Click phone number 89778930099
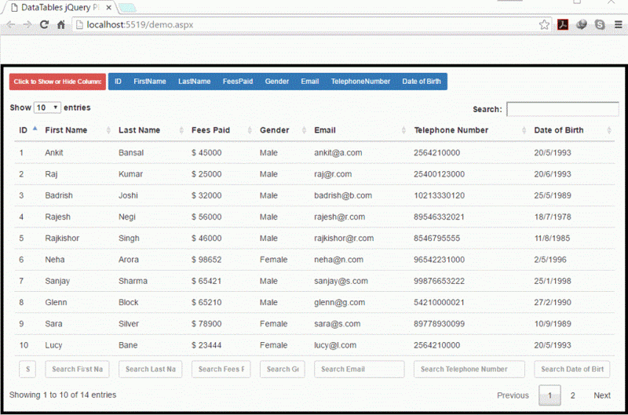Viewport: 628px width, 415px height. (439, 324)
